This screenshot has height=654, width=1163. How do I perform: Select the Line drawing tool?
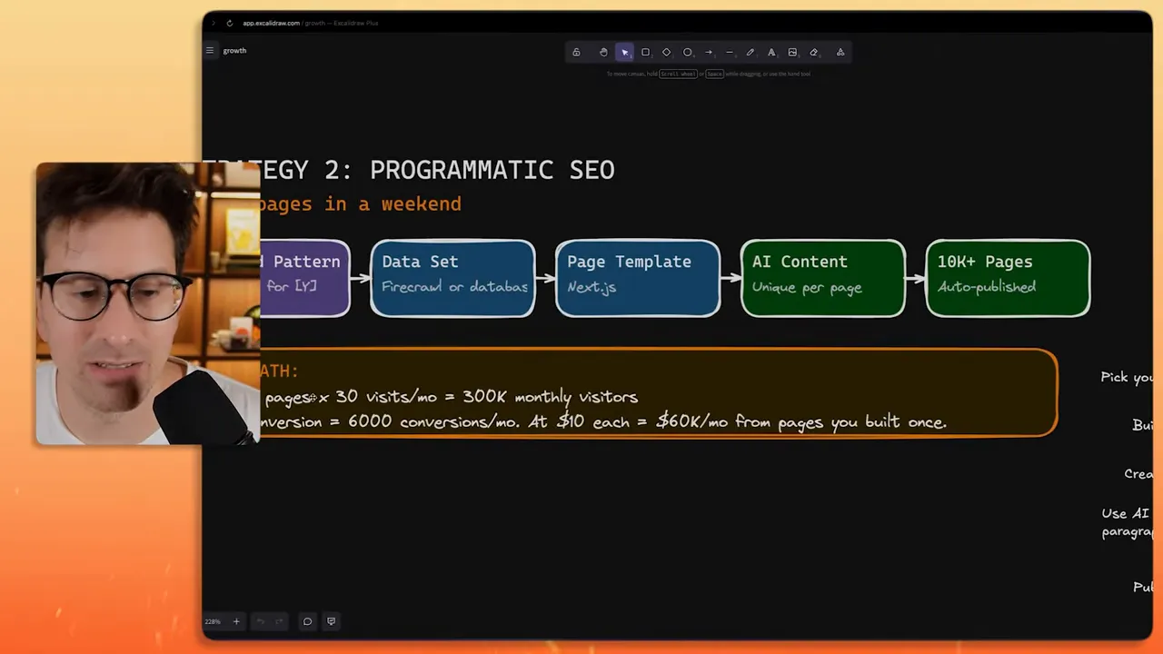pyautogui.click(x=730, y=53)
